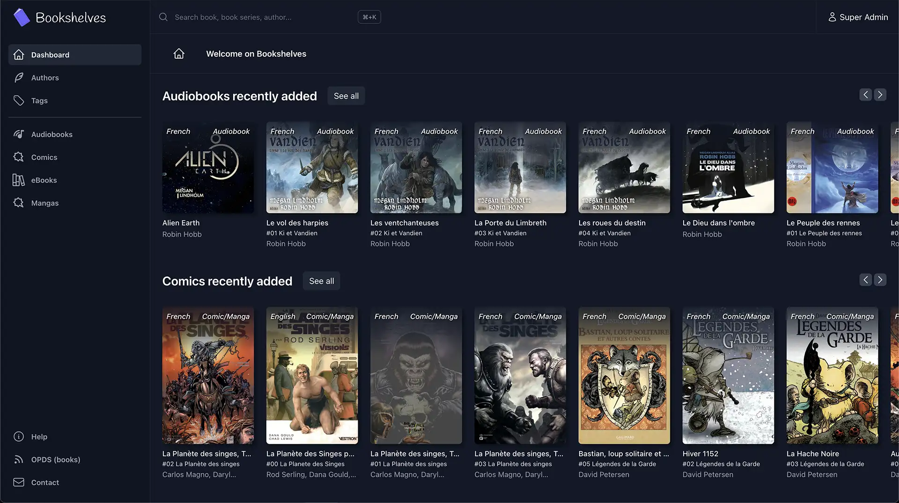See all recently added comics

point(321,281)
